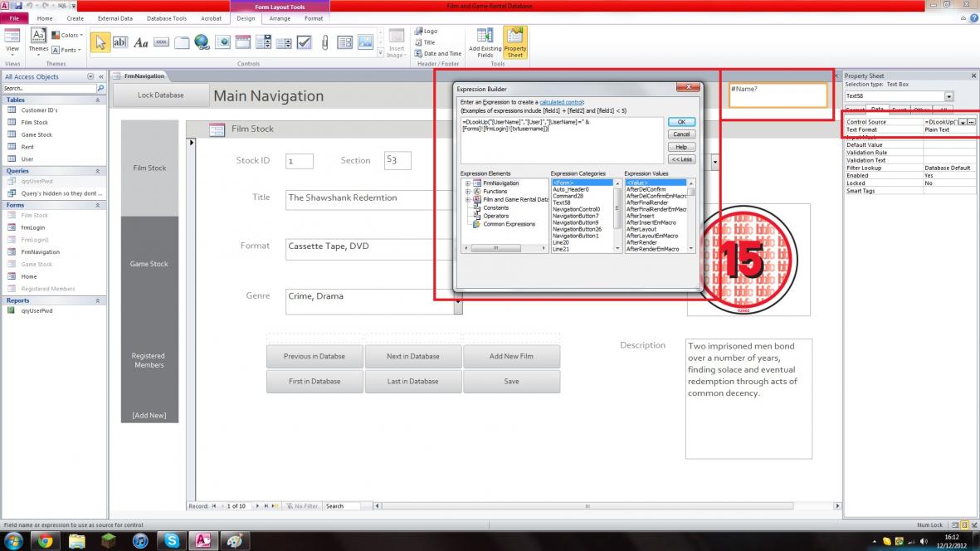Toggle the Property Sheet button
980x551 pixels.
[515, 42]
